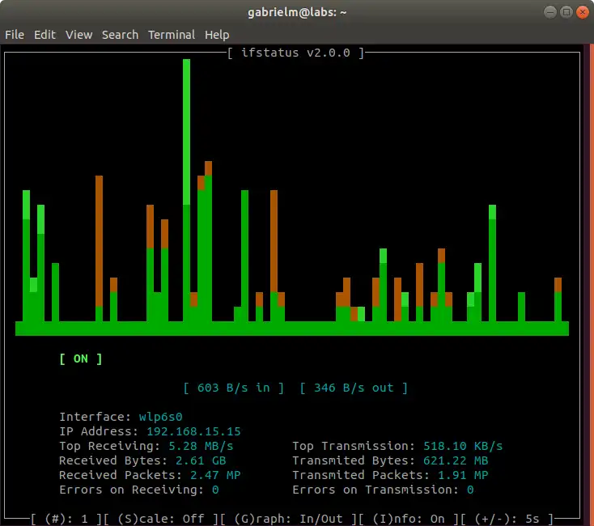Click Received Bytes value 2.61 GB

click(x=201, y=460)
